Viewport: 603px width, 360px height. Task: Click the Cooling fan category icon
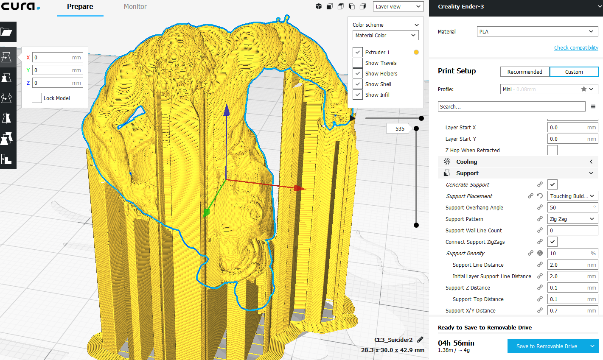click(447, 162)
